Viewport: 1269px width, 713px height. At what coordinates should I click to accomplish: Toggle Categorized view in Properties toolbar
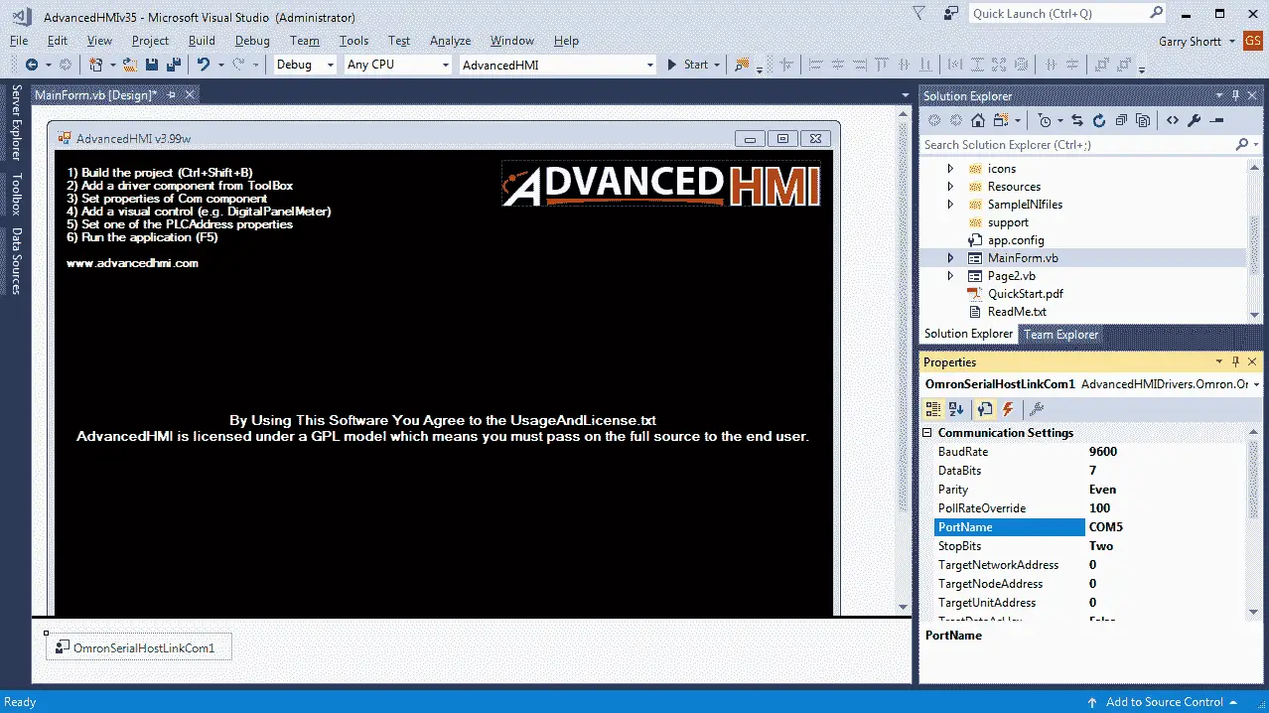click(x=933, y=409)
